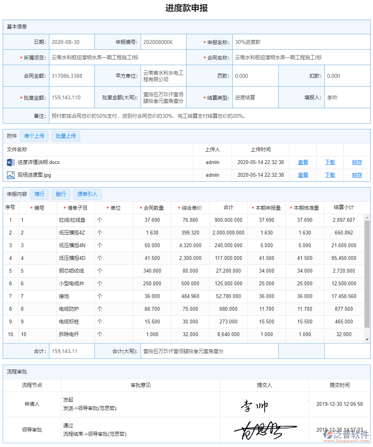
Task: Click 单个上传 to upload one attachment
Action: pyautogui.click(x=34, y=136)
